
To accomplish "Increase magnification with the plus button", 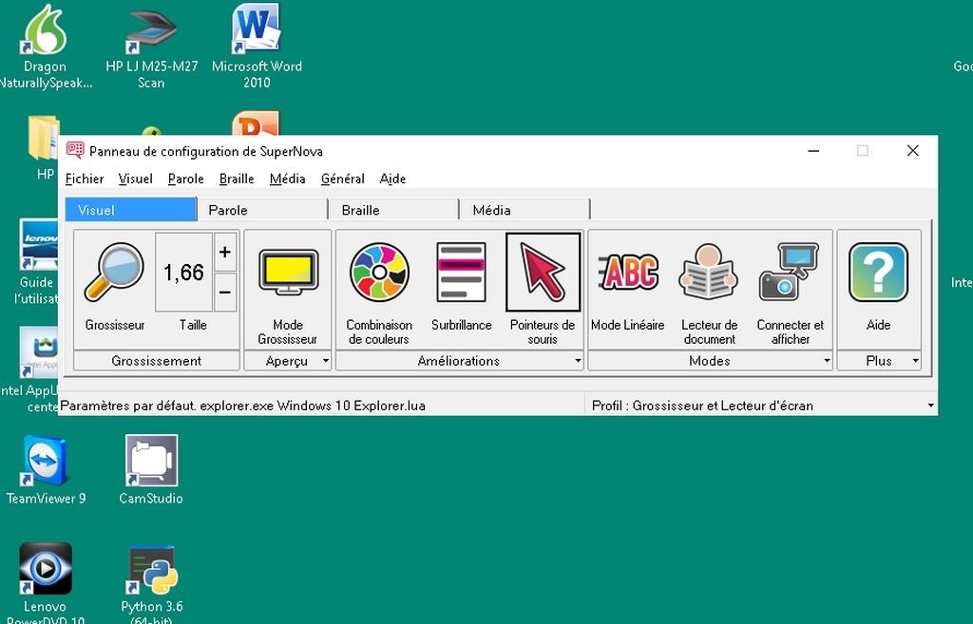I will click(x=225, y=252).
